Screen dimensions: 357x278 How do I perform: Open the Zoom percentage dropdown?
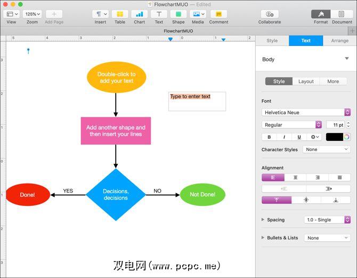33,14
